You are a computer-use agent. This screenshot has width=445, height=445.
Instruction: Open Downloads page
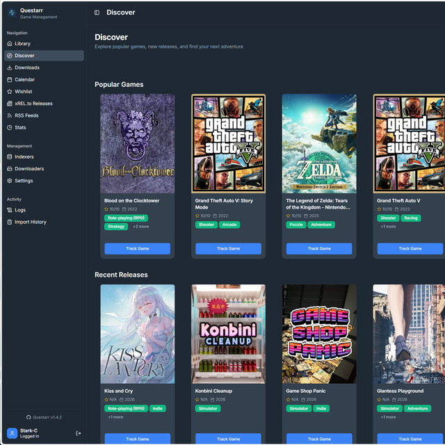(44, 67)
